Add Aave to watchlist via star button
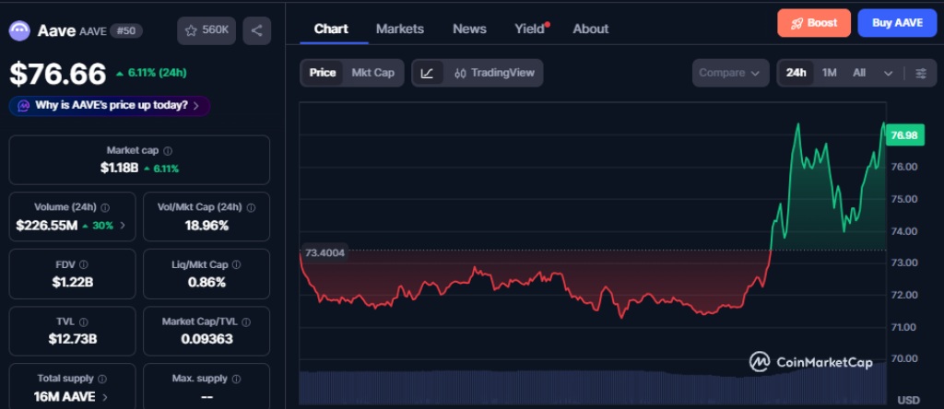 pyautogui.click(x=206, y=30)
